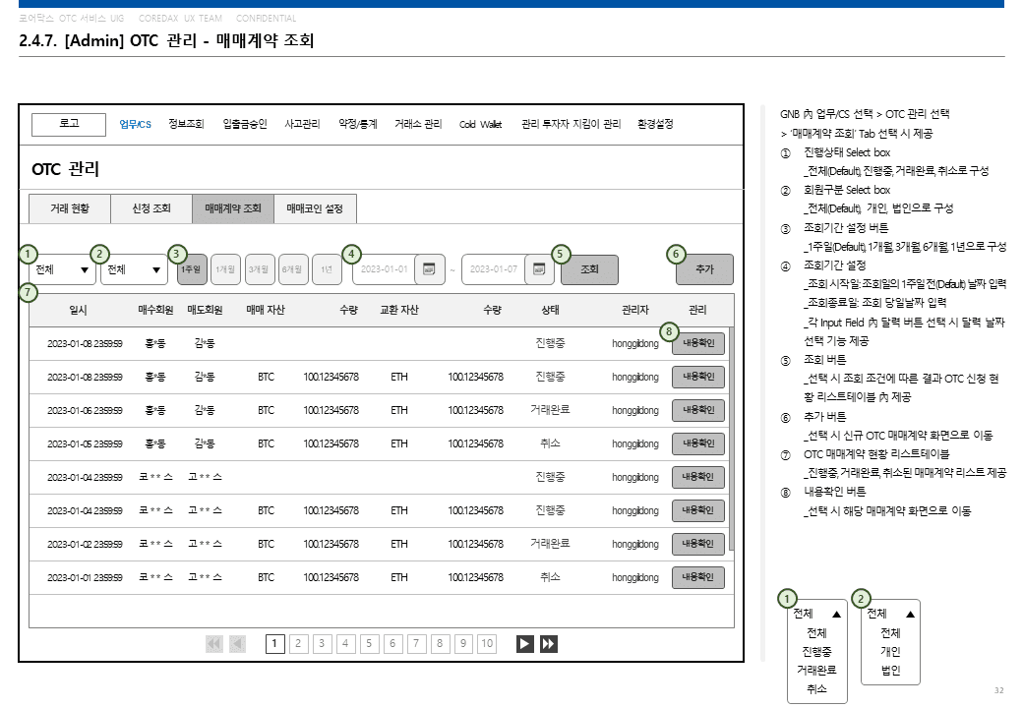Viewport: 1023px width, 708px height.
Task: Click the end date field 2023-01-07
Action: [493, 269]
